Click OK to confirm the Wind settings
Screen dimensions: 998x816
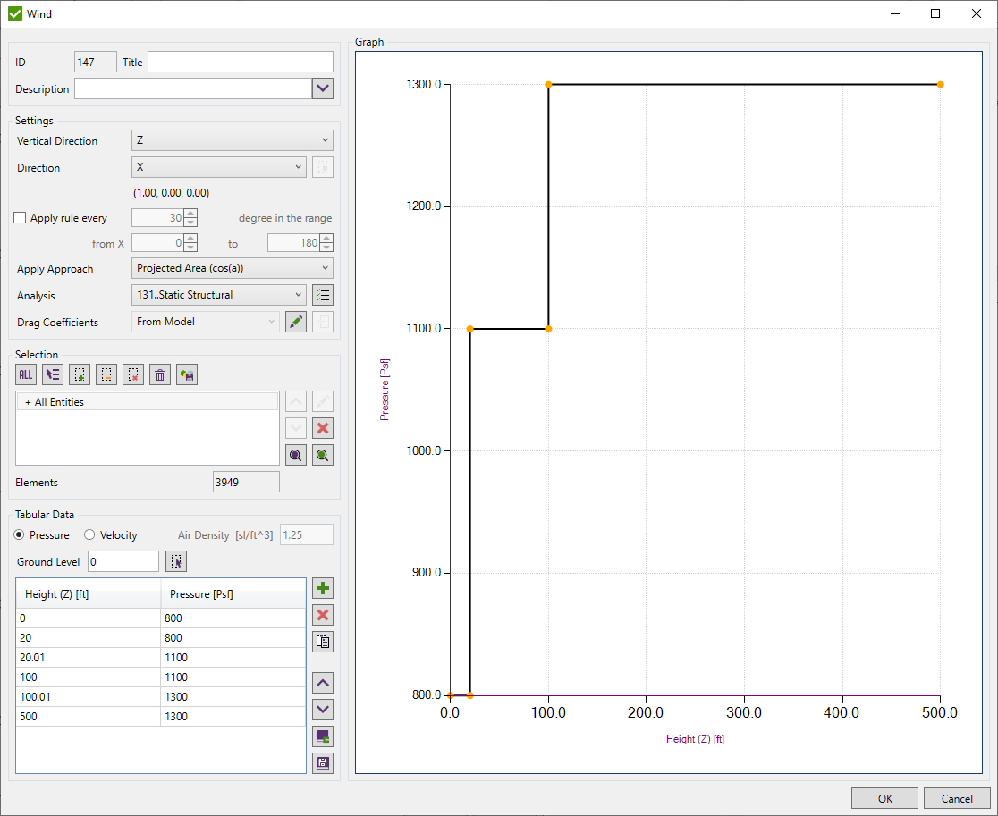tap(884, 797)
